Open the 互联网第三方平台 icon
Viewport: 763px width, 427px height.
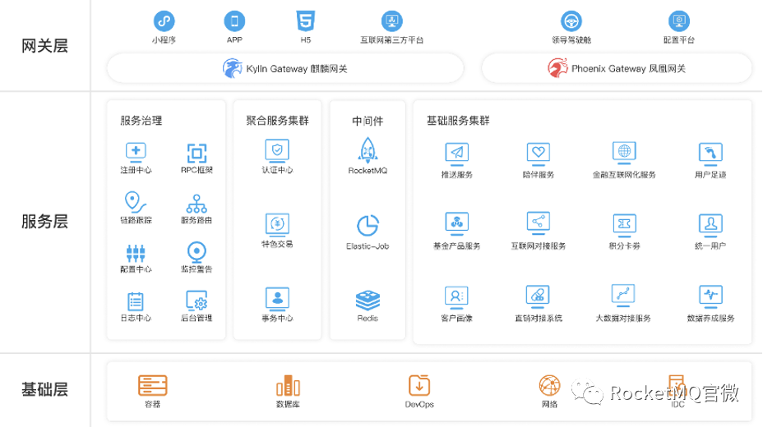(391, 21)
